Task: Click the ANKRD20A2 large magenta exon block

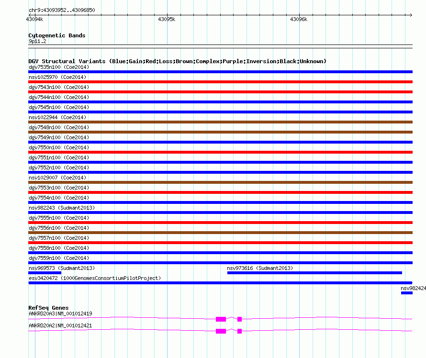Action: tap(221, 331)
